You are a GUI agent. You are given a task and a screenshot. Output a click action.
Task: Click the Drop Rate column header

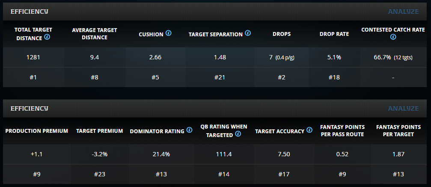pyautogui.click(x=334, y=34)
